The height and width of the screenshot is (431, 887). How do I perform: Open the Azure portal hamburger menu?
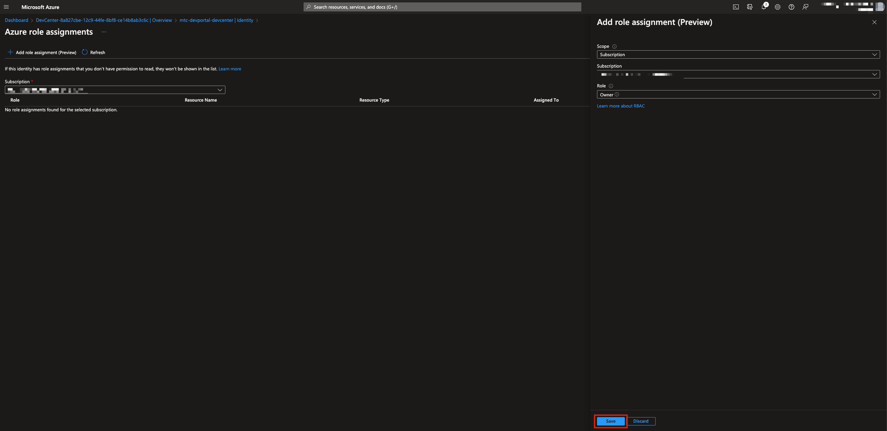[6, 7]
